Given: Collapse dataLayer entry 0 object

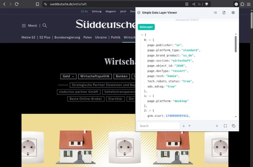Looking at the screenshot, I should click(x=150, y=40).
